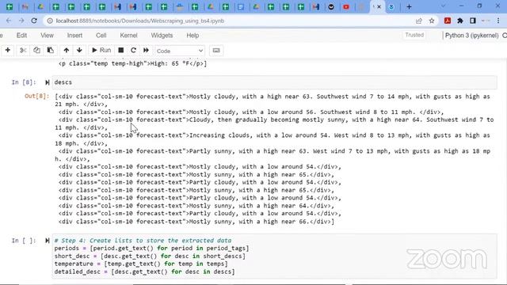Move selected cell up arrow
Viewport: 507px width, 285px height.
point(67,51)
